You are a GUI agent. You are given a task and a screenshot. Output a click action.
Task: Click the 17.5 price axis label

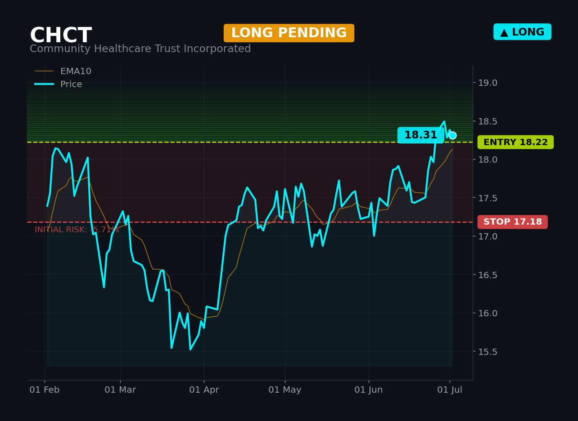point(488,198)
